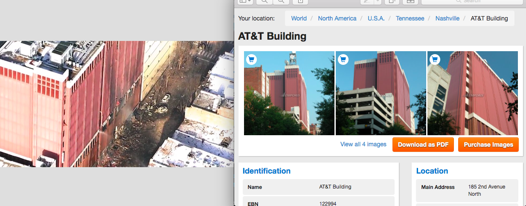Viewport: 526px width, 206px height.
Task: Open the North America breadcrumb link
Action: point(337,18)
